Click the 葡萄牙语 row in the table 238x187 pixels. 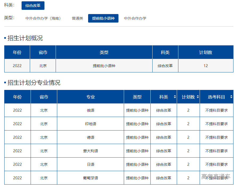pyautogui.click(x=91, y=178)
